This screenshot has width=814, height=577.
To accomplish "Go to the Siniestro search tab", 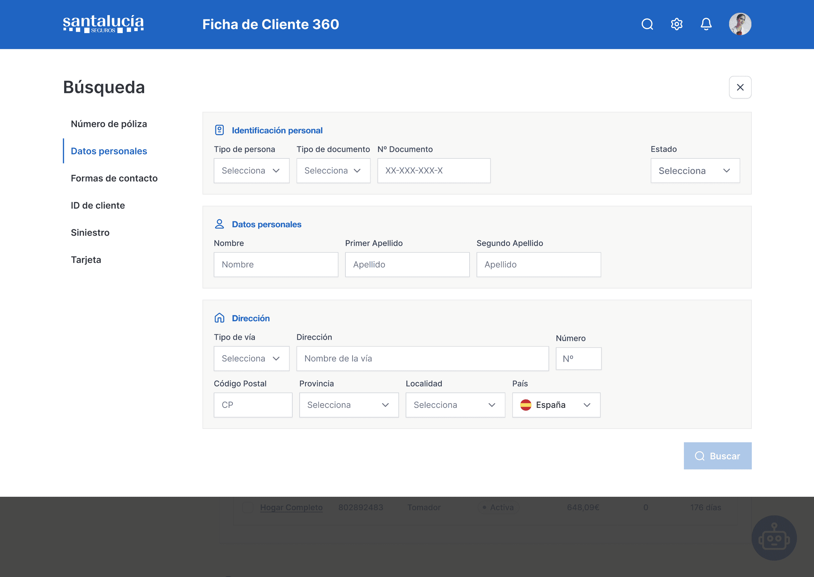I will pyautogui.click(x=90, y=233).
